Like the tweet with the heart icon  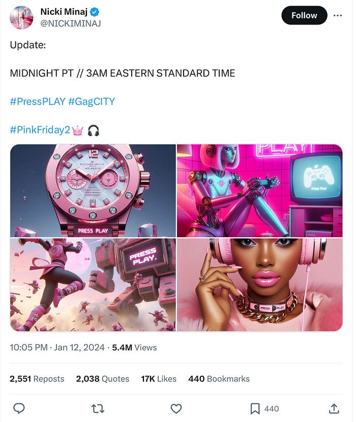pos(176,409)
